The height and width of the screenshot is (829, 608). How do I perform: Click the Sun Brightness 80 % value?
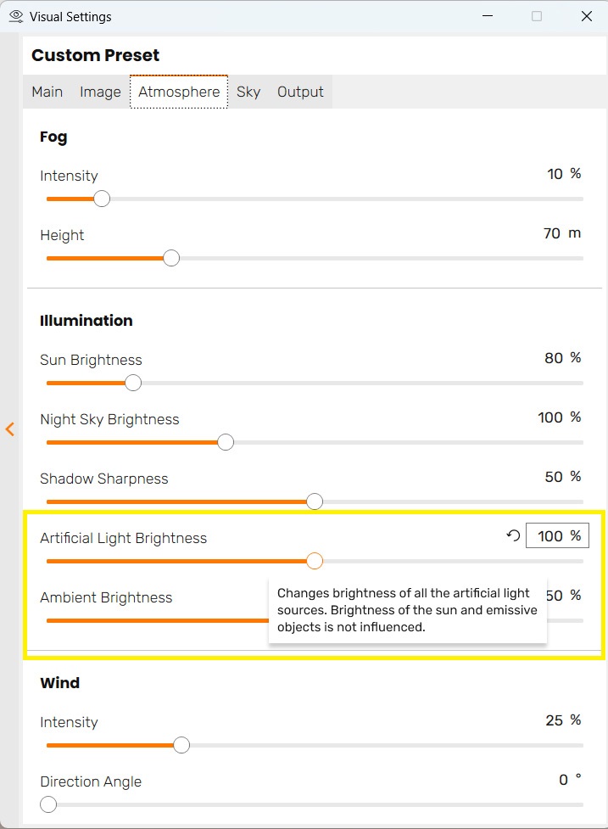point(562,358)
